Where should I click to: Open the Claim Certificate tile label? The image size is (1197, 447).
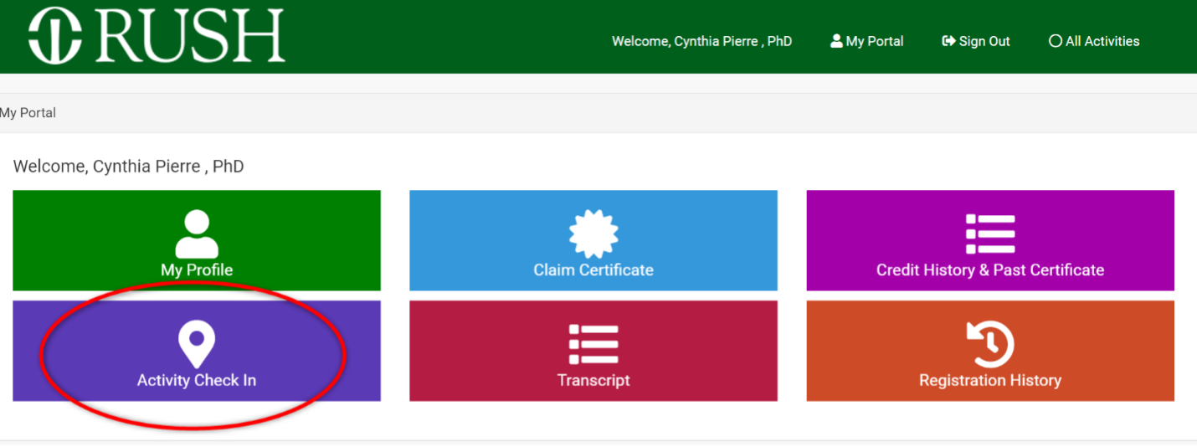[593, 270]
